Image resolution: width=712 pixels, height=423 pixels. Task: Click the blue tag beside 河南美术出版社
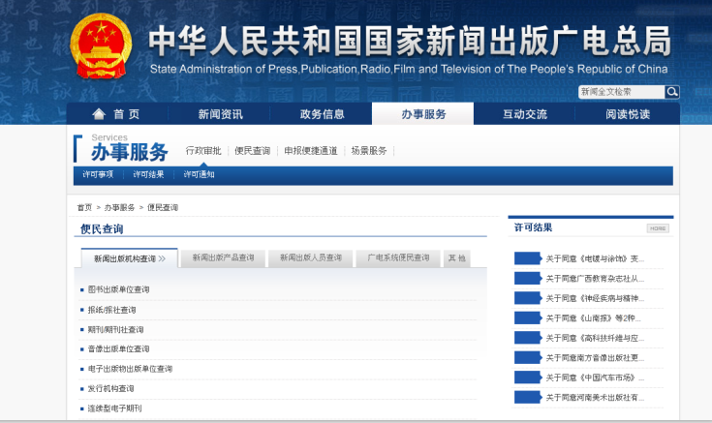tap(528, 397)
